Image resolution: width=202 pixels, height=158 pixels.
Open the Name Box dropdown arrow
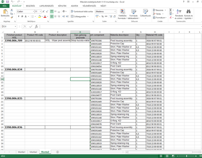[15, 27]
